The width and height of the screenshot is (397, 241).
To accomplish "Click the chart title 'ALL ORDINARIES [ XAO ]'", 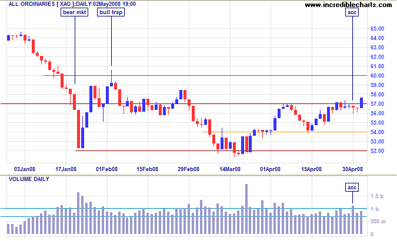I will point(42,4).
